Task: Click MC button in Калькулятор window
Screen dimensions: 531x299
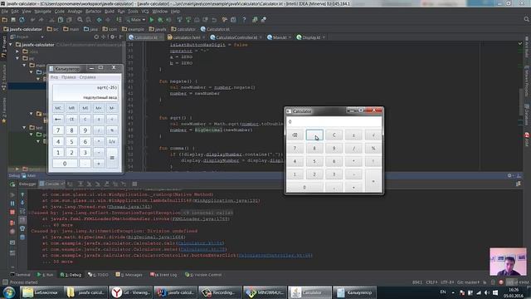Action: point(58,108)
